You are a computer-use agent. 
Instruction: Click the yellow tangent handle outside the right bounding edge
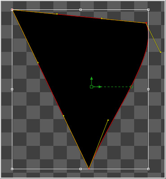coord(161,52)
